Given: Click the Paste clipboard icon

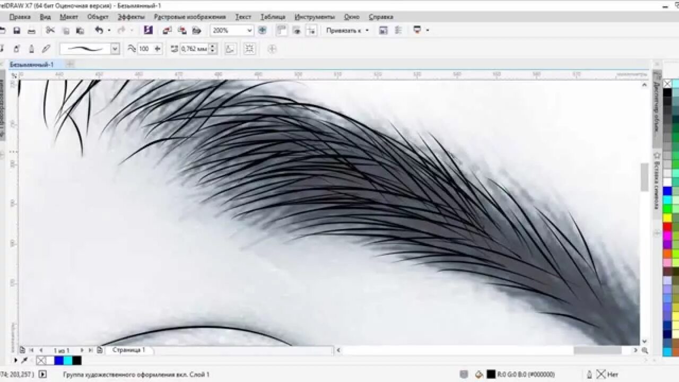Looking at the screenshot, I should tap(80, 31).
